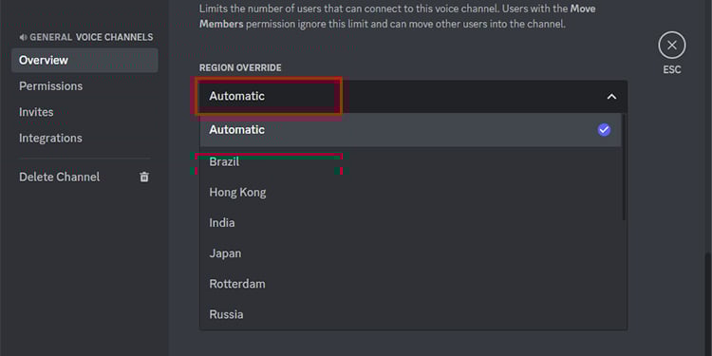
Task: Pick Japan in the region dropdown
Action: click(x=410, y=253)
